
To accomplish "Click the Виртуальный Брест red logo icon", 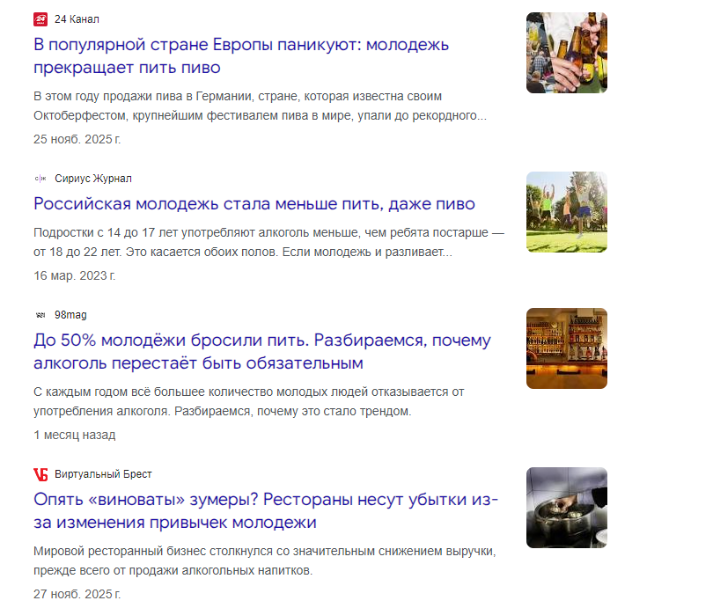I will coord(40,474).
